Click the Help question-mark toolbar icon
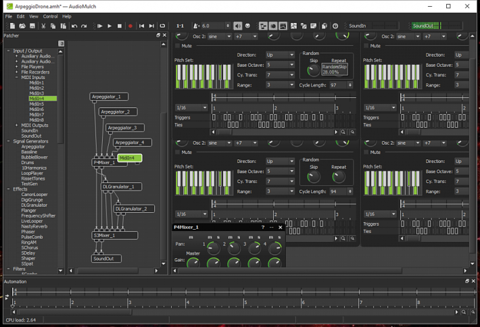This screenshot has height=327, width=480. (335, 26)
